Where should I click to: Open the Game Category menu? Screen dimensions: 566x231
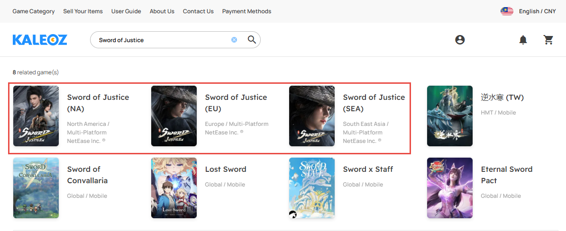coord(34,11)
